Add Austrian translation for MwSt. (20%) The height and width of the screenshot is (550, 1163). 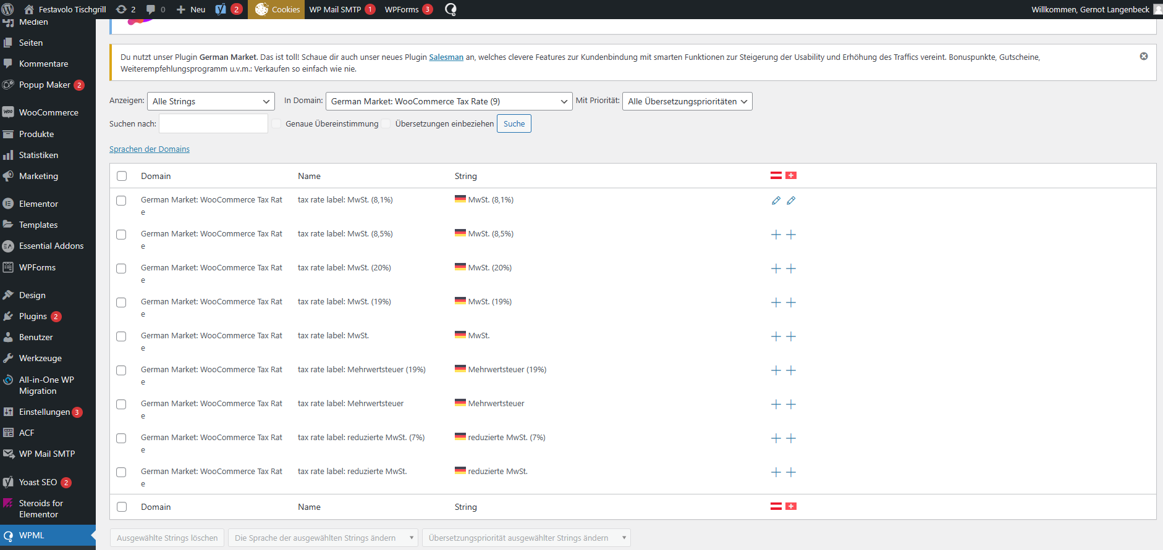click(776, 269)
